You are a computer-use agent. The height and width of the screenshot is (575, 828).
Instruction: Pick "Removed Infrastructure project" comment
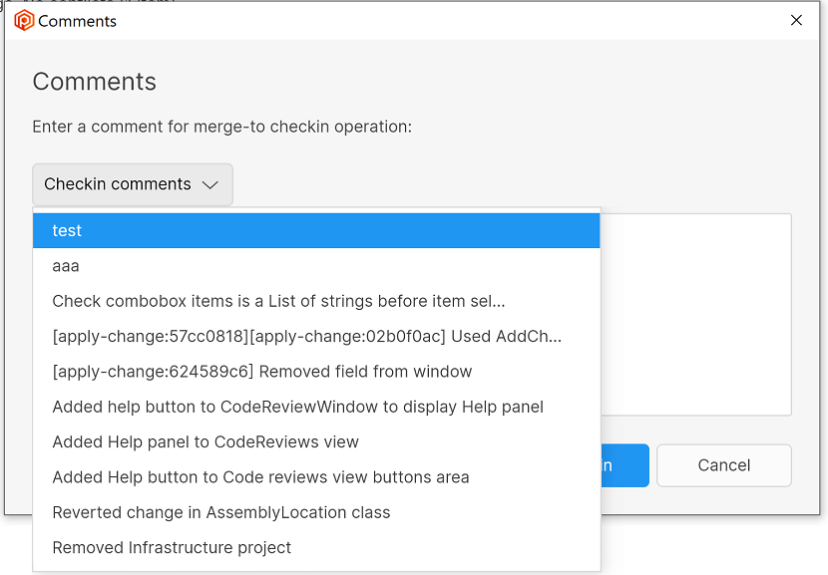[x=172, y=547]
